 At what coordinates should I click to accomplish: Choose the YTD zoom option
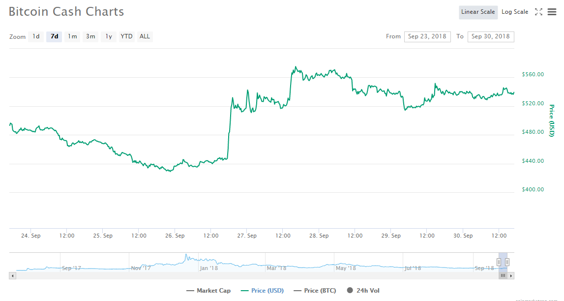(127, 36)
